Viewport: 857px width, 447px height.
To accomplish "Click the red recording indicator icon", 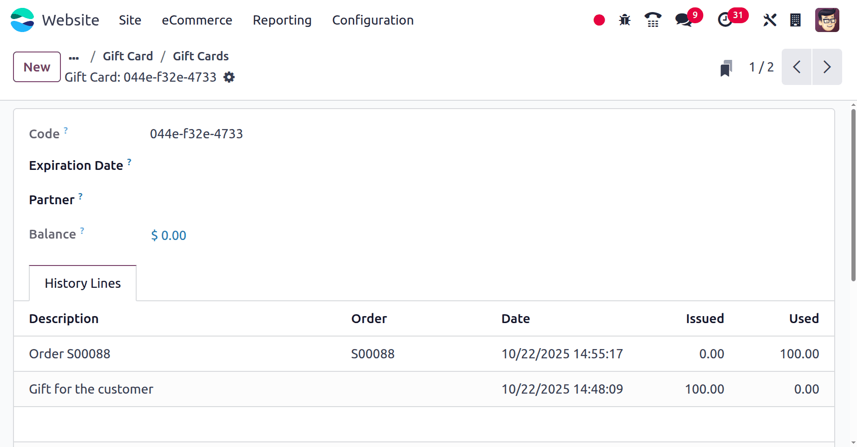I will click(x=599, y=20).
